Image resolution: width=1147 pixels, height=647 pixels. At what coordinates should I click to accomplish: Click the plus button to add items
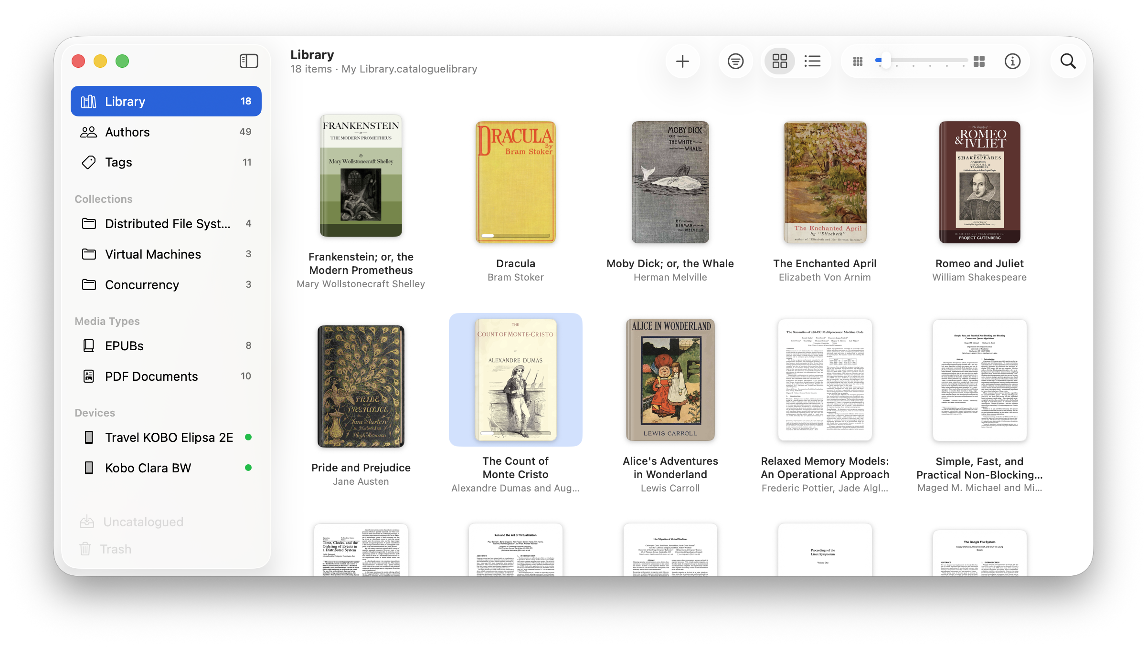click(682, 61)
